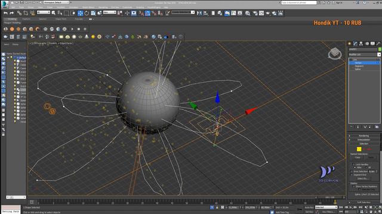Toggle the Segment End checkbox
This screenshot has height=214, width=382.
click(352, 175)
